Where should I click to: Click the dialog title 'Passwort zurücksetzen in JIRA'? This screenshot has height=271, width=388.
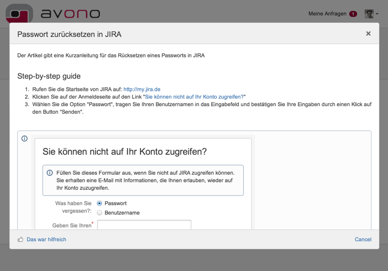pyautogui.click(x=69, y=34)
